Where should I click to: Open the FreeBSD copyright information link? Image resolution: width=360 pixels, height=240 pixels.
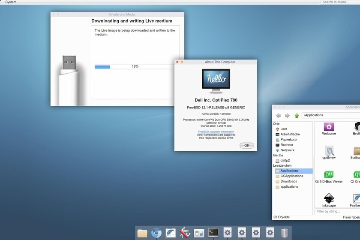(216, 132)
